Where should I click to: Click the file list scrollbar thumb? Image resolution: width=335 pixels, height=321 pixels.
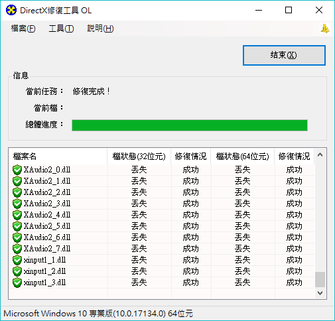(x=320, y=279)
